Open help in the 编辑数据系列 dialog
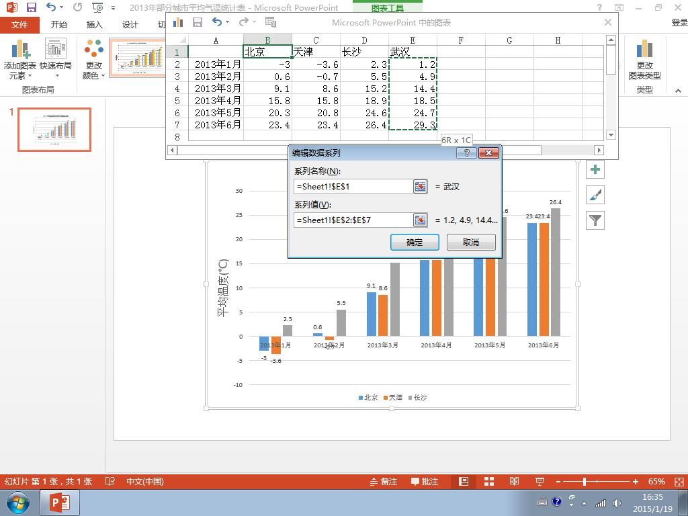This screenshot has width=688, height=516. tap(466, 153)
